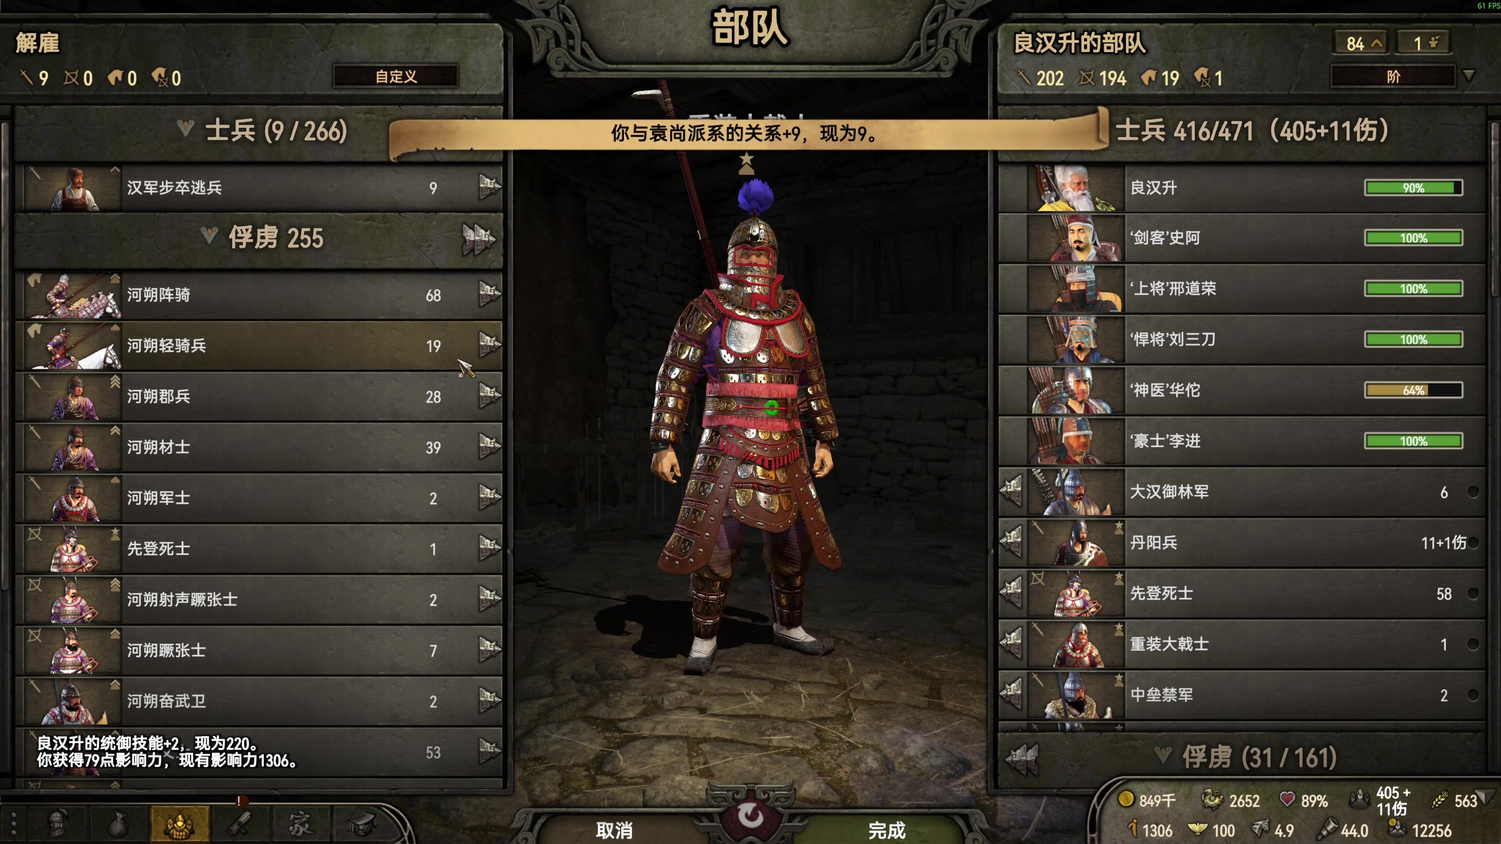Click transfer arrow for 先登死士 in party
Screen dimensions: 1501x844
point(1012,593)
